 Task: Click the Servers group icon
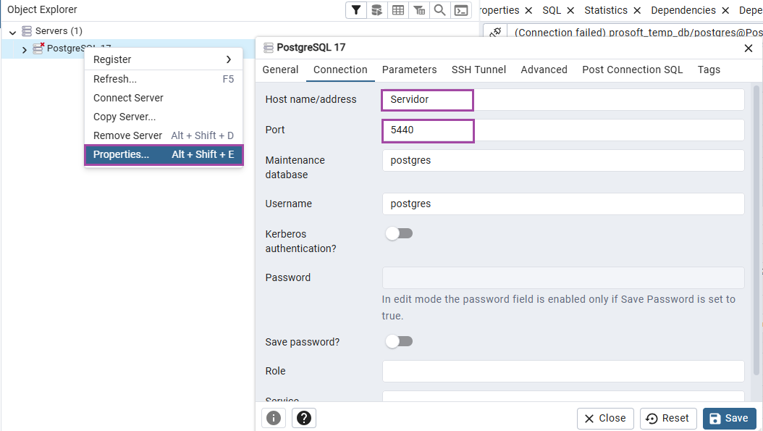[27, 31]
